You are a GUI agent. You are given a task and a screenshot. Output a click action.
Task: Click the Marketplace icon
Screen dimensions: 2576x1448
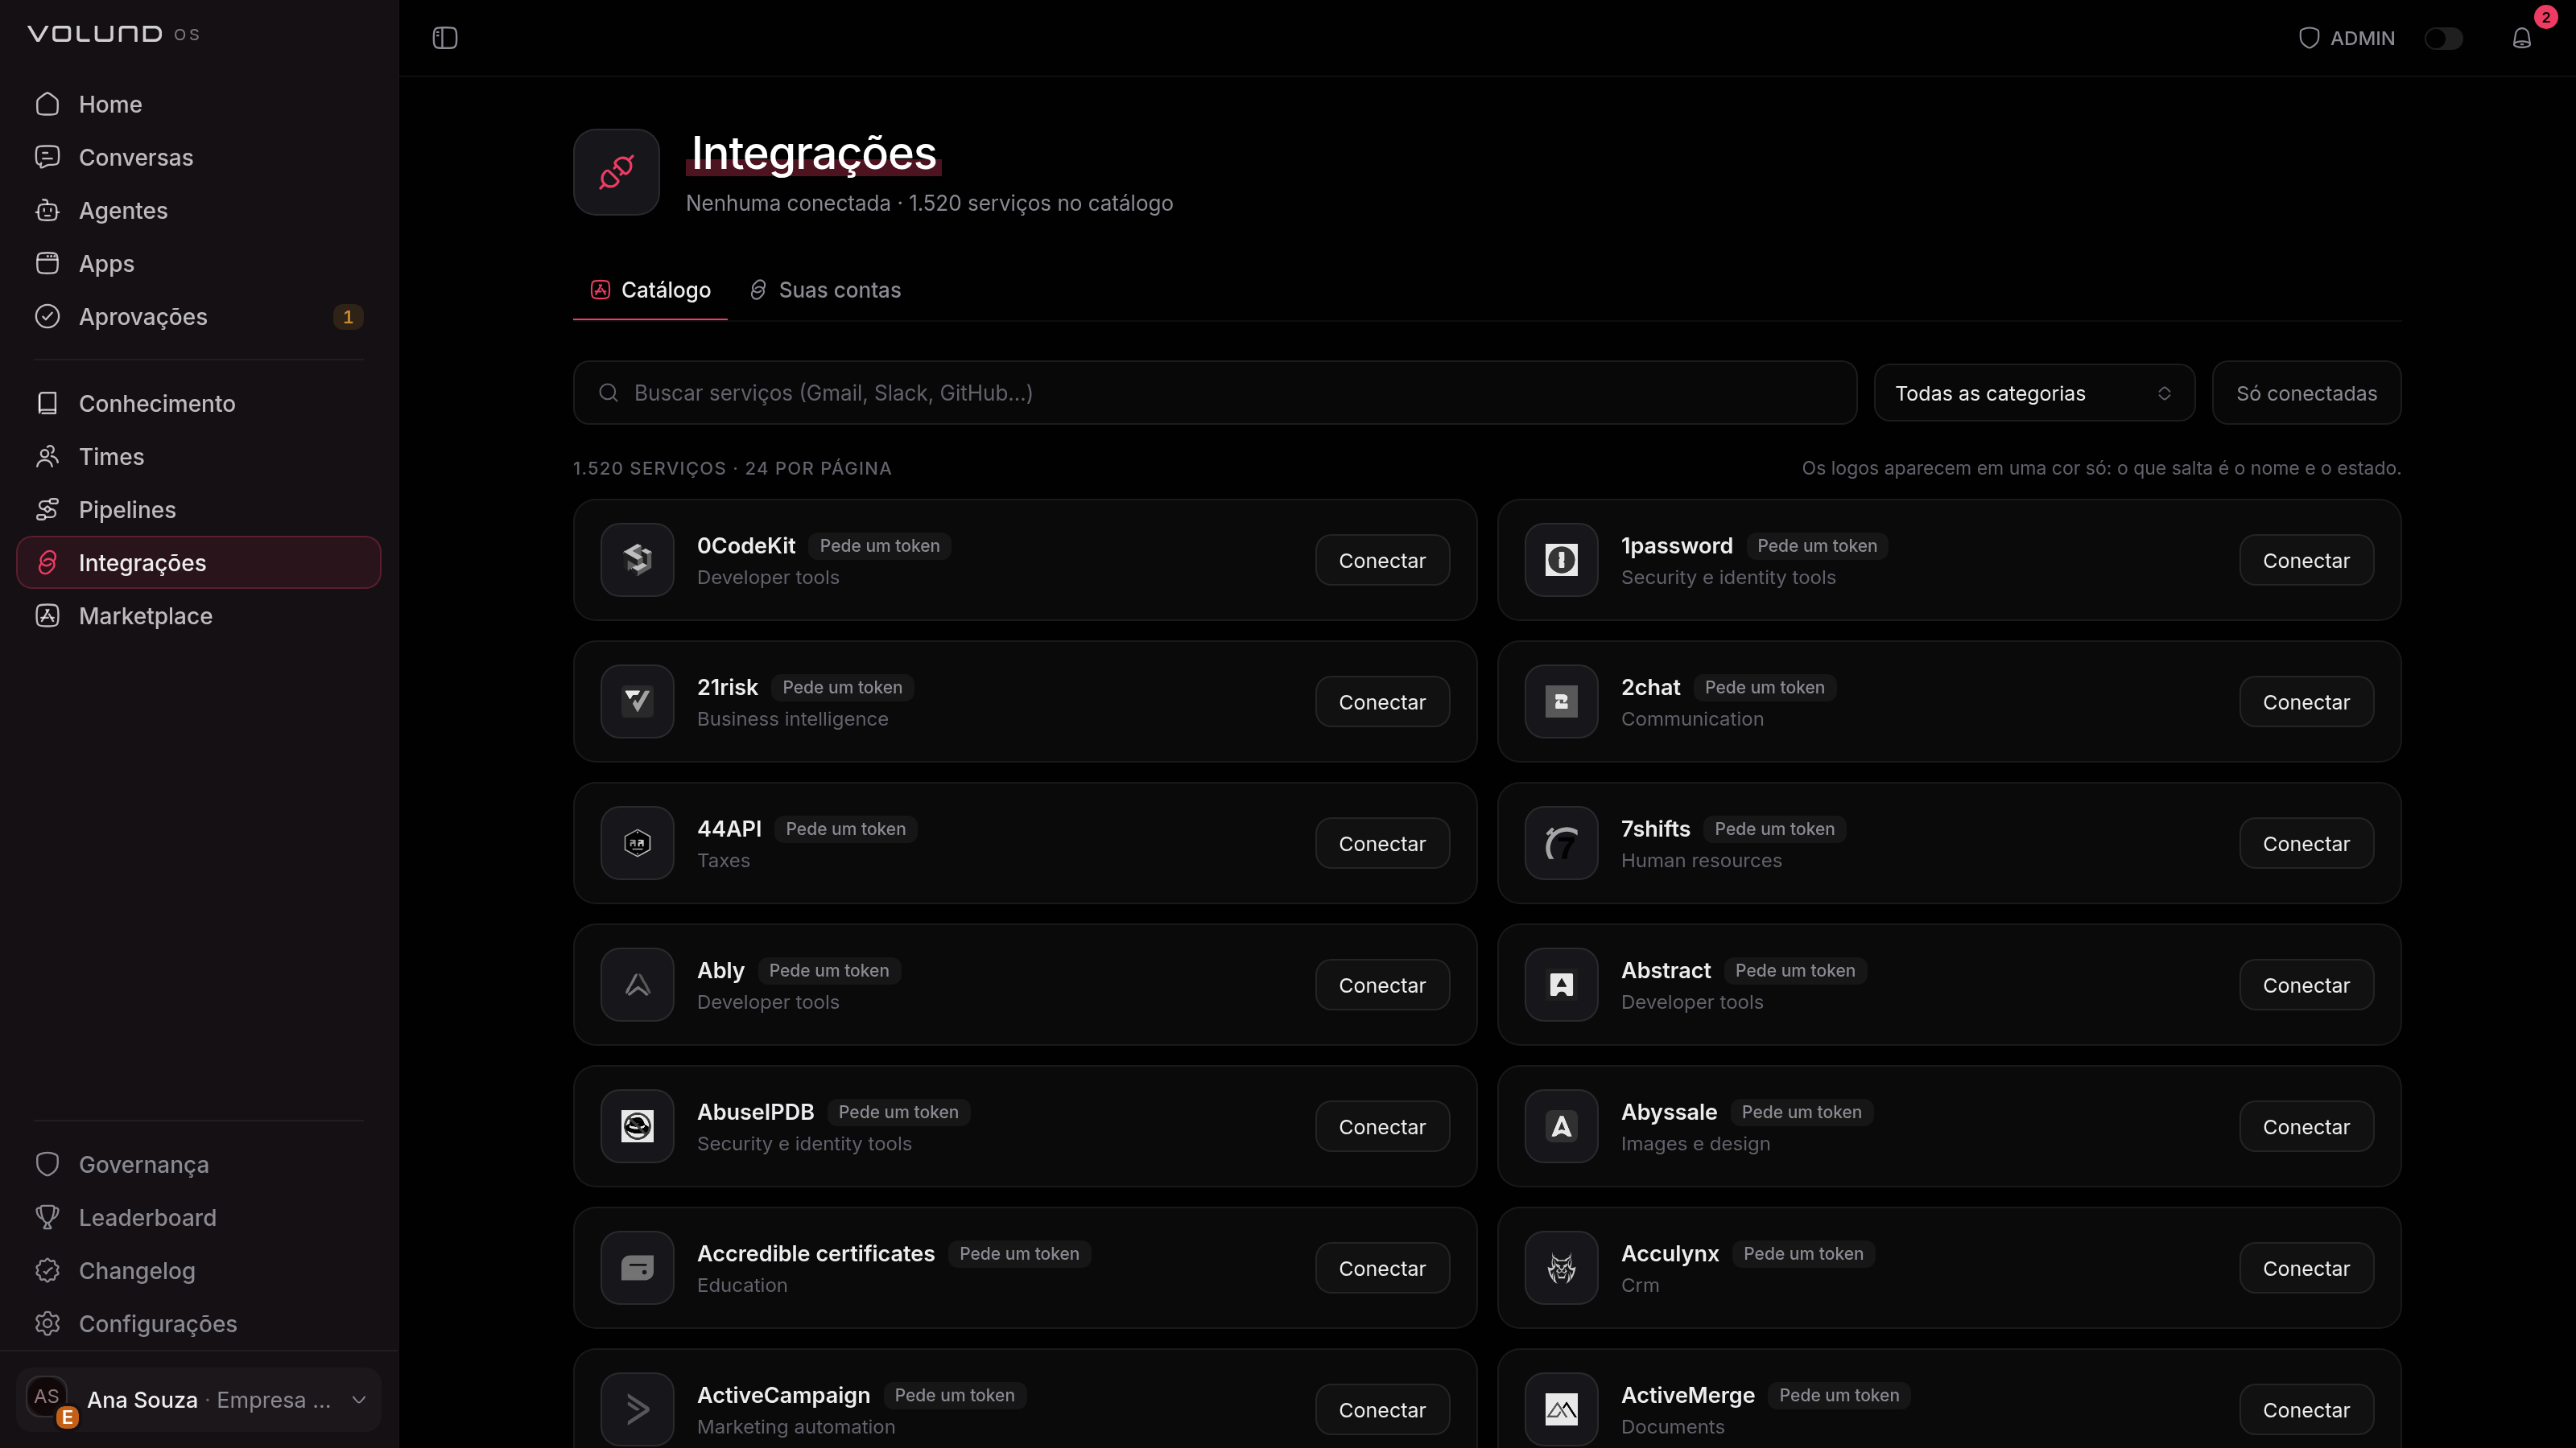point(47,615)
